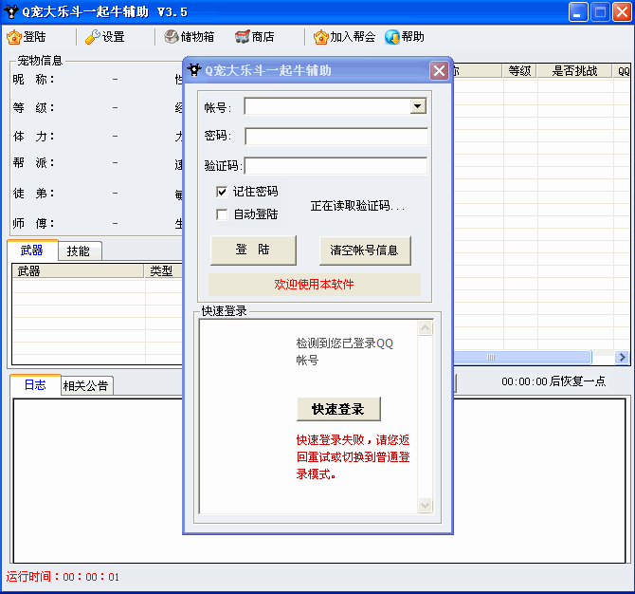The image size is (635, 594).
Task: Switch to the 日志 tab
Action: (35, 385)
